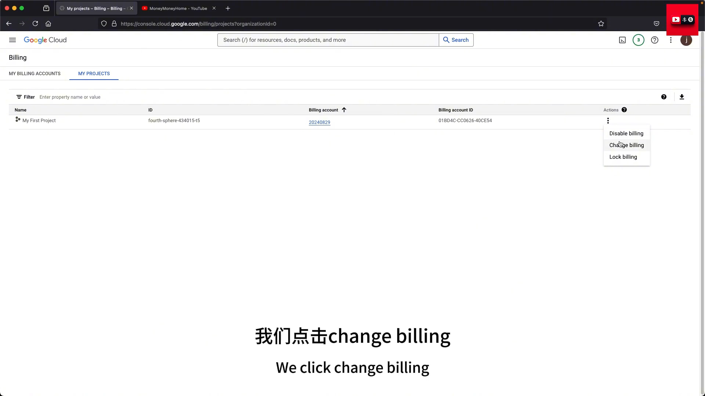Click the blue Search button

point(456,40)
